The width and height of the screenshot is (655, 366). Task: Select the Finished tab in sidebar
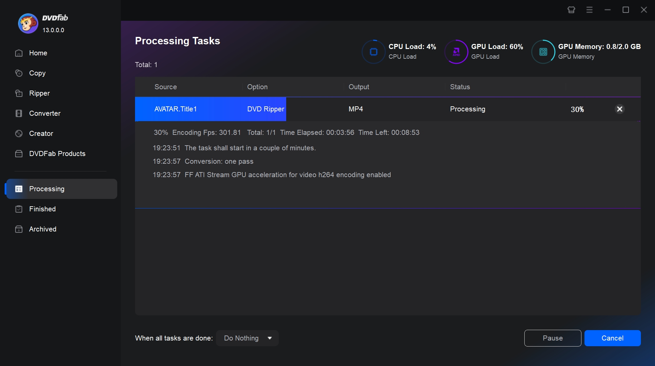(x=42, y=209)
